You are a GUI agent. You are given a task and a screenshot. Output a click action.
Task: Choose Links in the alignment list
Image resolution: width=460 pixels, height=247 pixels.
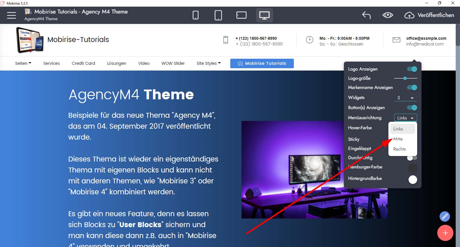[402, 129]
